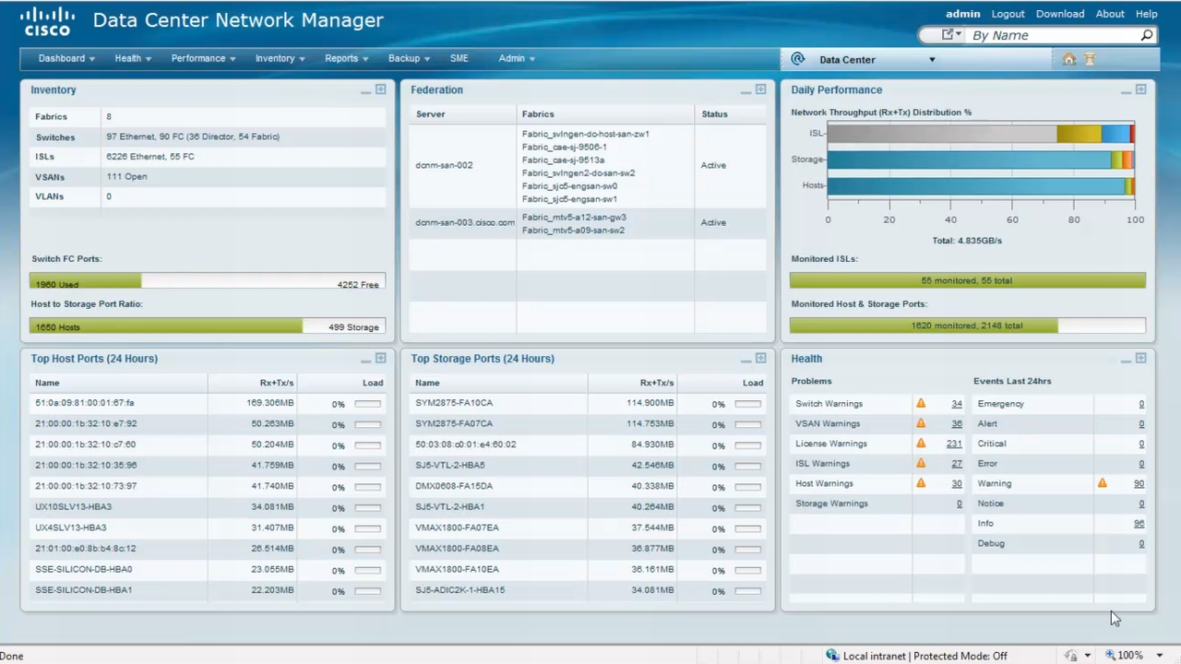Open VSAN Warnings count link
Image resolution: width=1181 pixels, height=664 pixels.
tap(957, 423)
